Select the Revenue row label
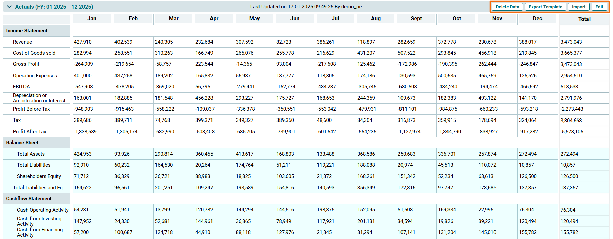Image resolution: width=613 pixels, height=239 pixels. pos(22,42)
